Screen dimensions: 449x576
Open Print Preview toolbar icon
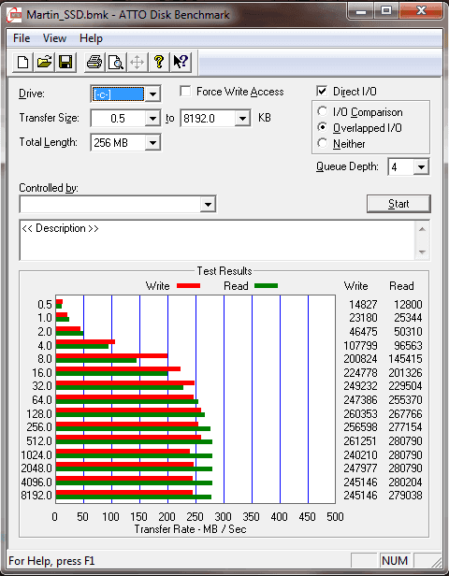(116, 62)
